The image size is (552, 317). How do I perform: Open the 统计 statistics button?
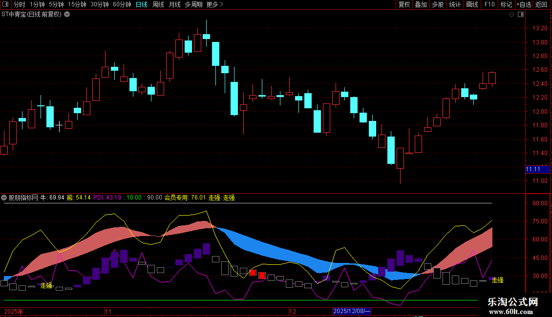click(455, 4)
